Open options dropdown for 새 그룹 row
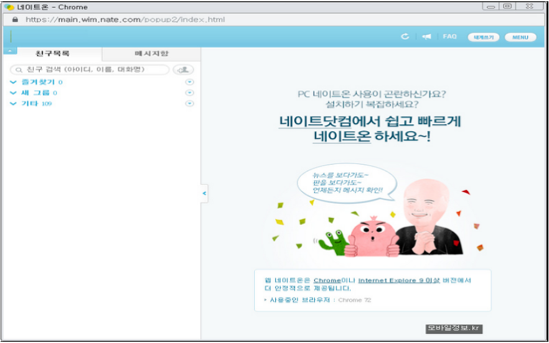The image size is (549, 343). 189,93
